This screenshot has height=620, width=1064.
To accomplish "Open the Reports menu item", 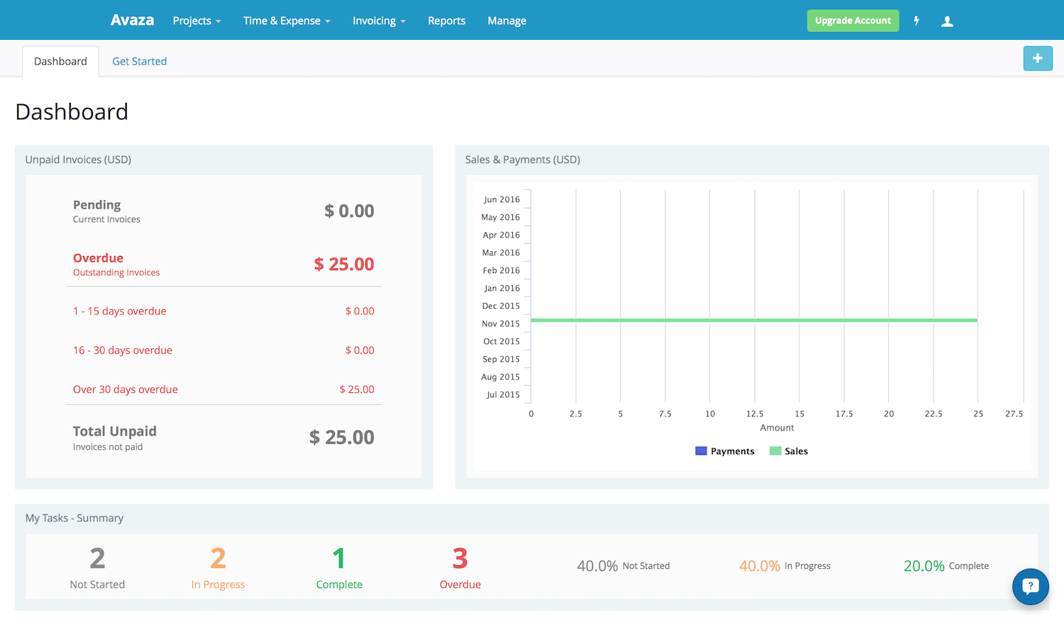I will (447, 21).
